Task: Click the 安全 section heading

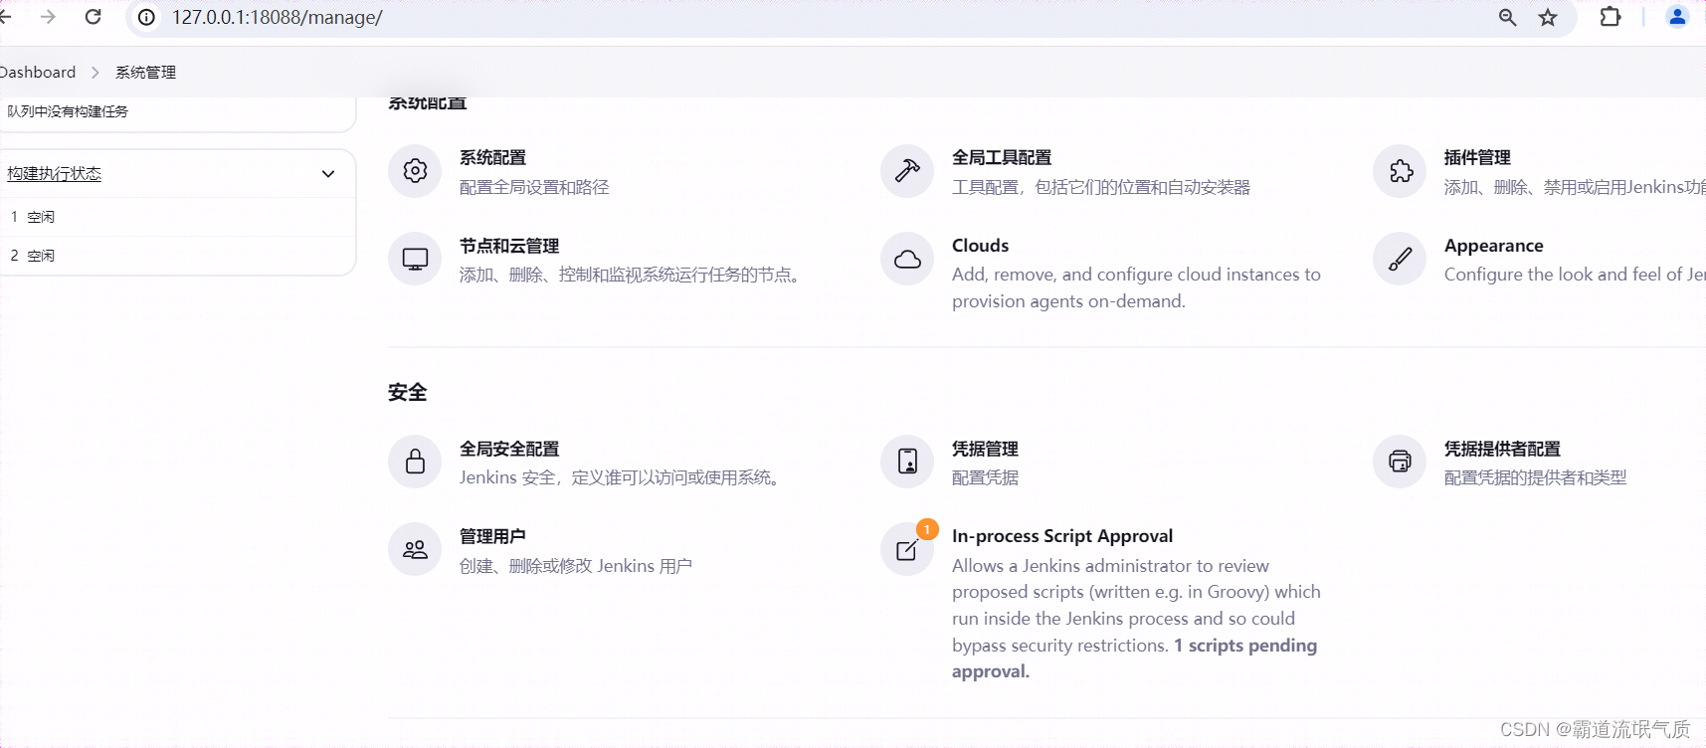Action: point(407,392)
